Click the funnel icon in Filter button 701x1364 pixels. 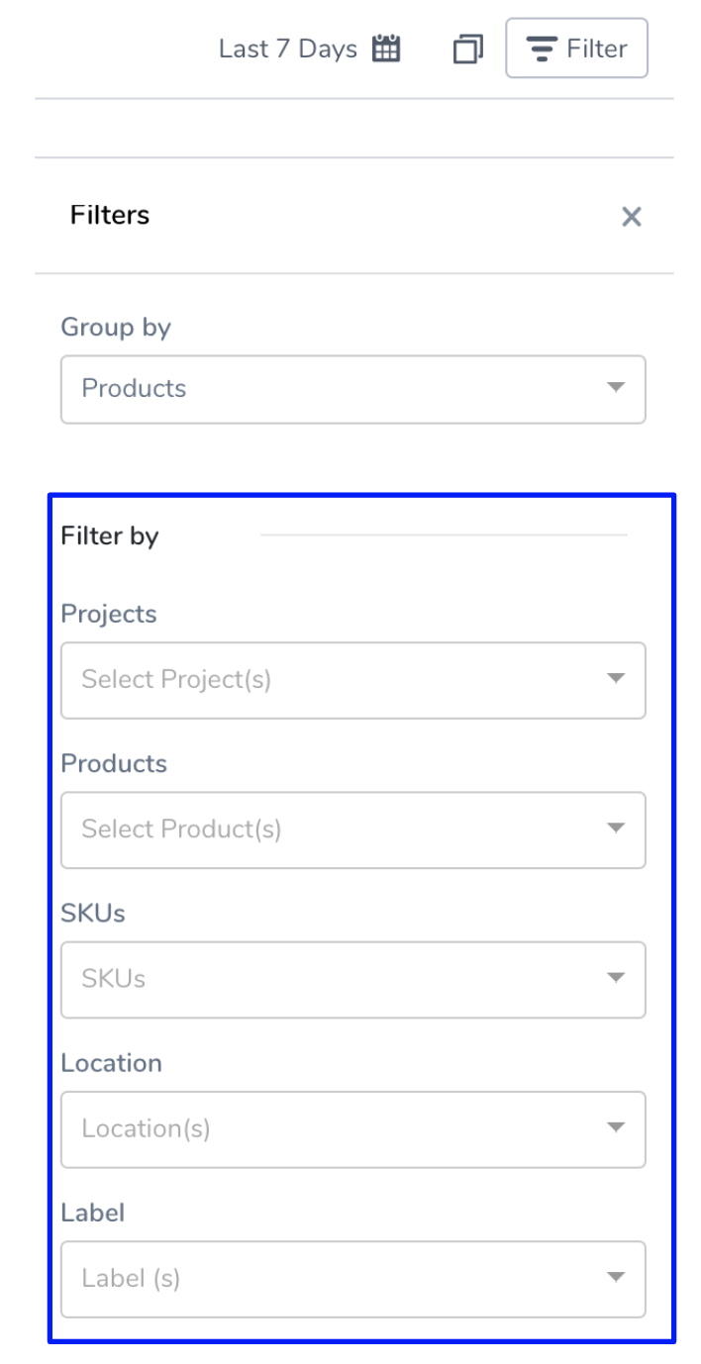(541, 49)
